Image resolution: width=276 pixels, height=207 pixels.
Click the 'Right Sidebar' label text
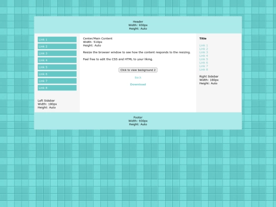pos(209,76)
